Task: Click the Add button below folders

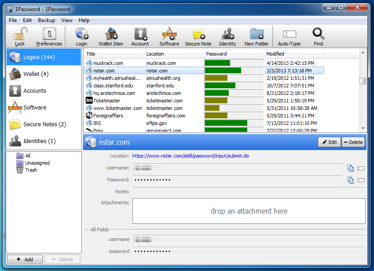Action: click(x=25, y=260)
